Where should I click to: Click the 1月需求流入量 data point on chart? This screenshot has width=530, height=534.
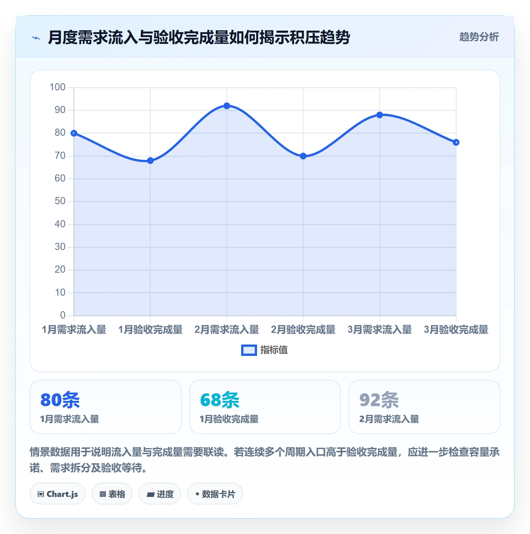pos(74,133)
